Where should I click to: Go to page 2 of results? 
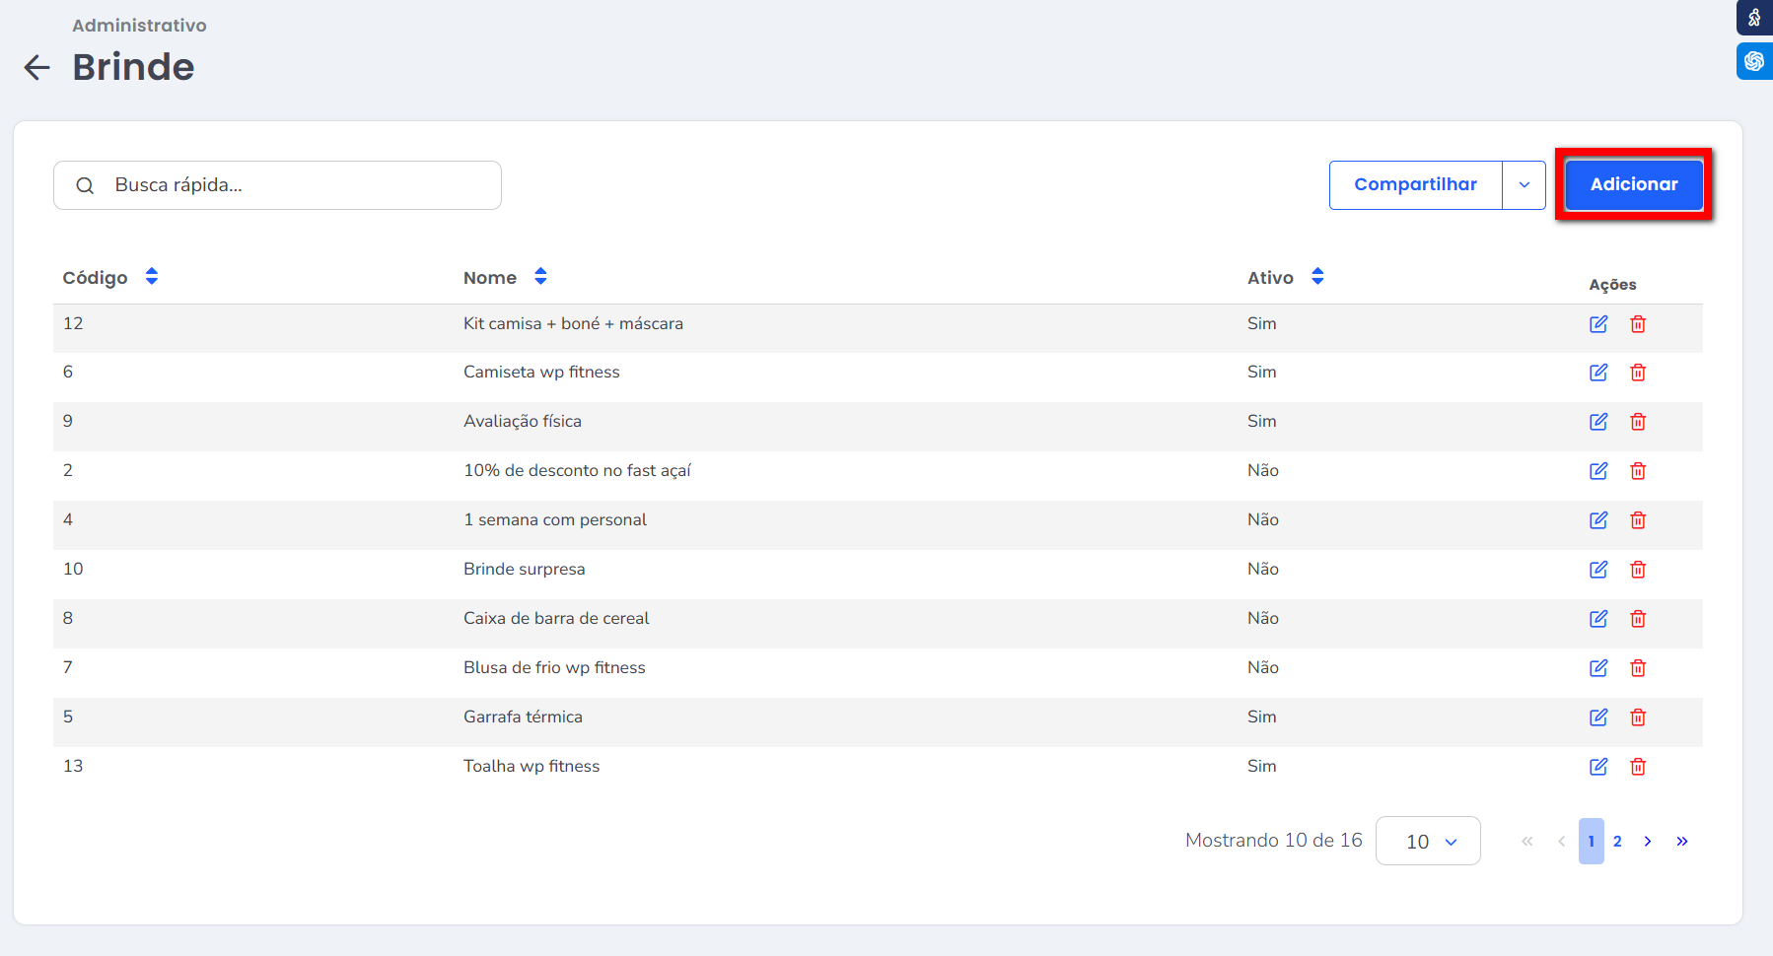[1617, 842]
